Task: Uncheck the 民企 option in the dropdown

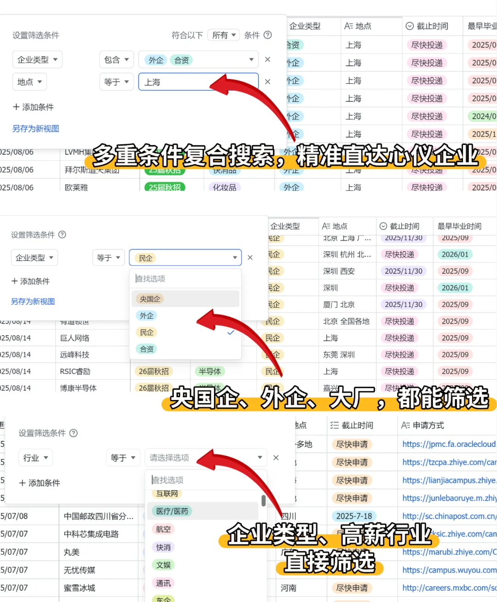Action: click(x=146, y=332)
